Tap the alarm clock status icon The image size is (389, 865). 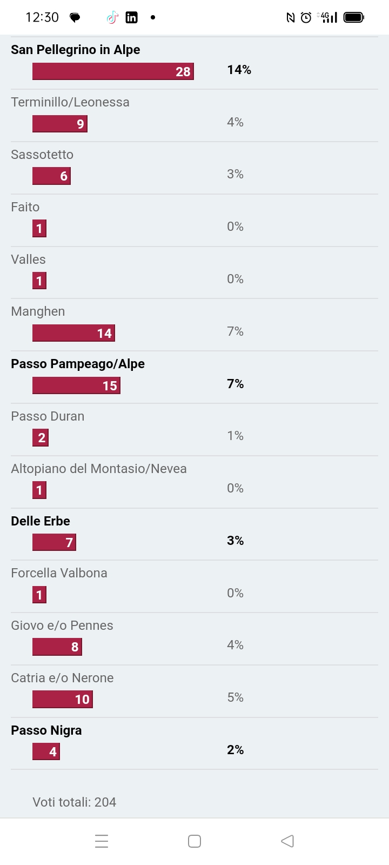tap(306, 18)
